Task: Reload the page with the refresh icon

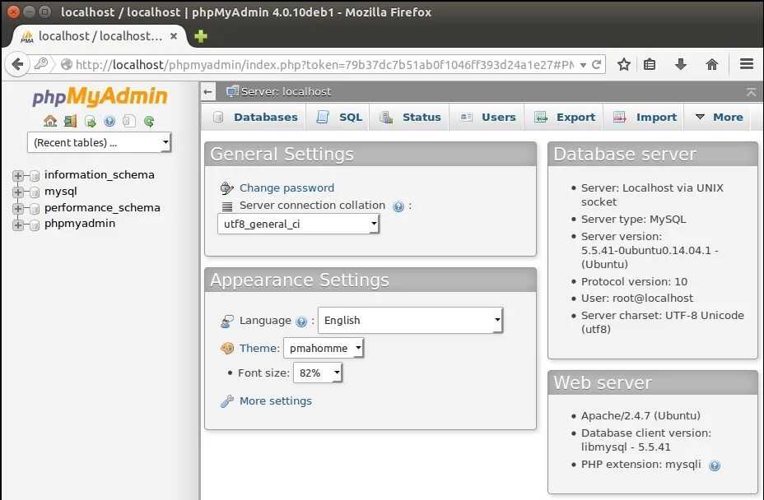Action: pos(596,64)
